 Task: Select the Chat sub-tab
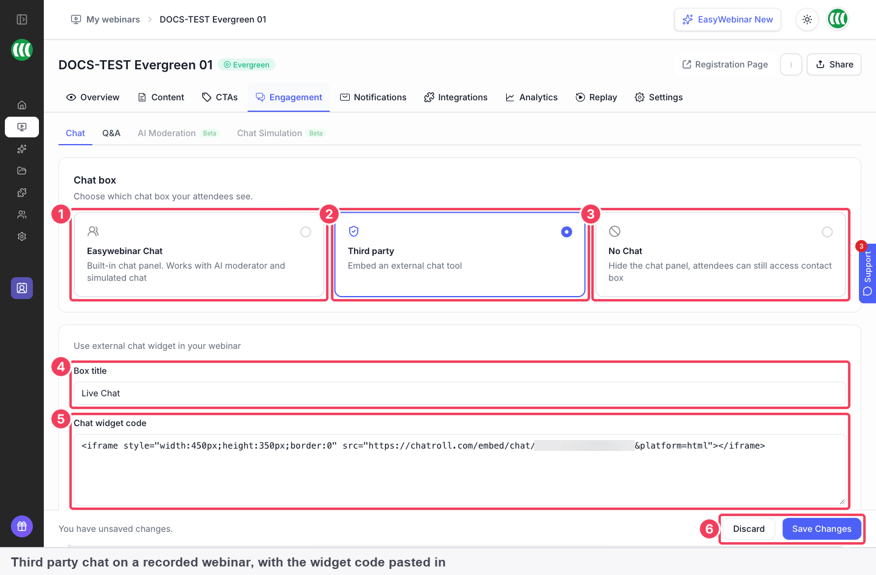click(x=75, y=133)
